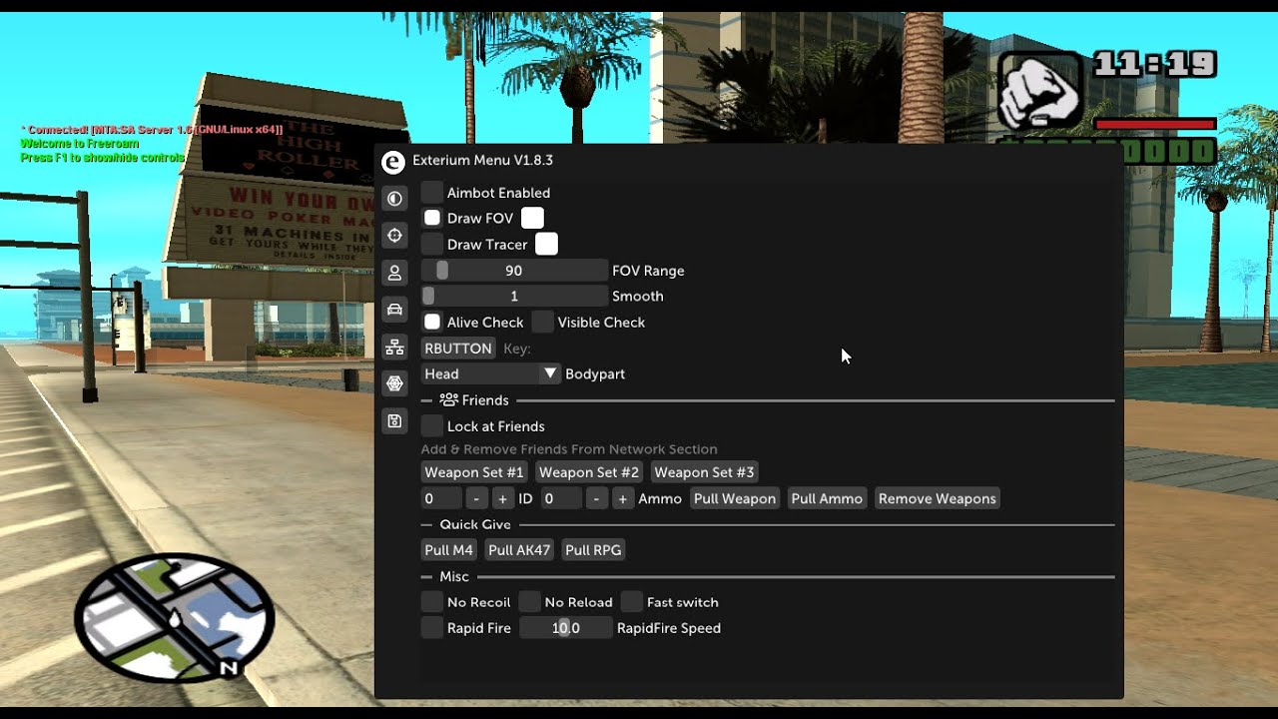The width and height of the screenshot is (1278, 719).
Task: Click the Weapon Set #1 button
Action: pyautogui.click(x=474, y=471)
